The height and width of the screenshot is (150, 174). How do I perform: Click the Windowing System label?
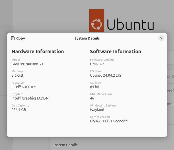(x=103, y=105)
